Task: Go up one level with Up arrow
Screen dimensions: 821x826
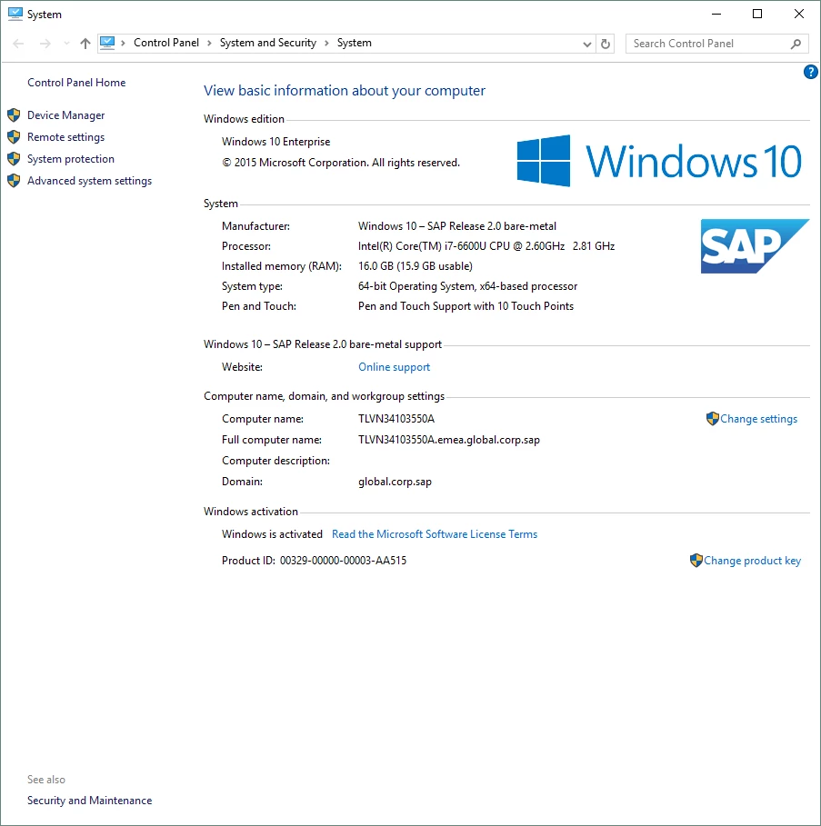Action: click(85, 44)
